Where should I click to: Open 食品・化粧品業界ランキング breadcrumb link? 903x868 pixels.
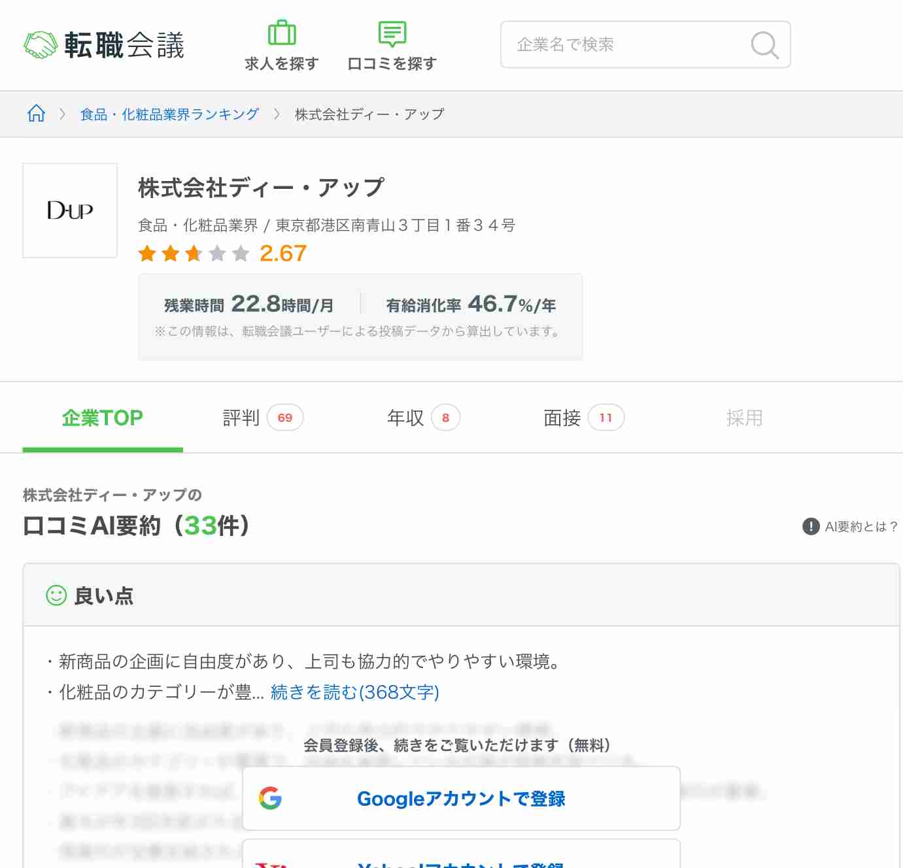pos(167,112)
